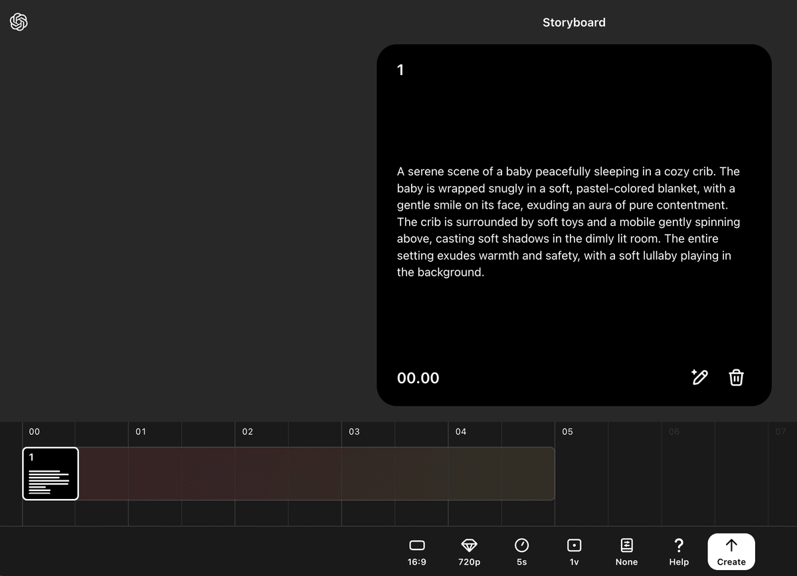Screen dimensions: 797x576
Task: Click the faded clip duration bar in timeline
Action: [x=316, y=474]
